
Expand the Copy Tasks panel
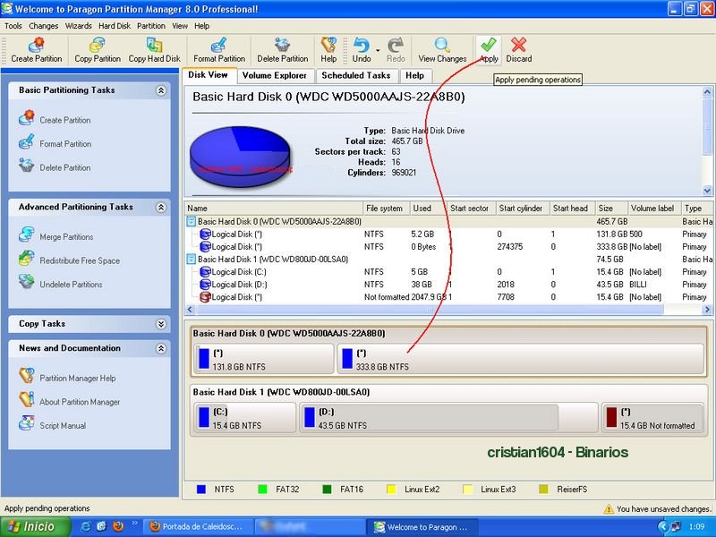(x=161, y=324)
